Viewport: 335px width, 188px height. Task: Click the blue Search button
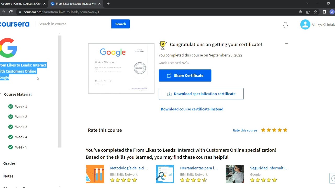(120, 24)
